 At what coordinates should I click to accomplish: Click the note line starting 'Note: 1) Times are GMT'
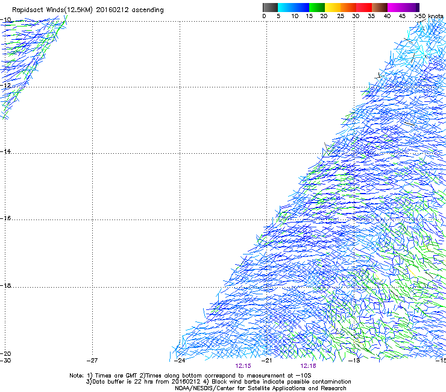pos(190,376)
